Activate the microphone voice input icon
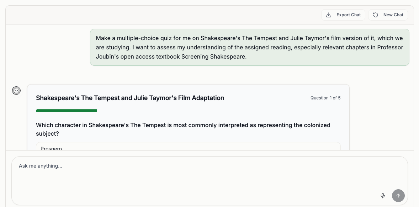Screen dimensions: 419x207 click(383, 196)
